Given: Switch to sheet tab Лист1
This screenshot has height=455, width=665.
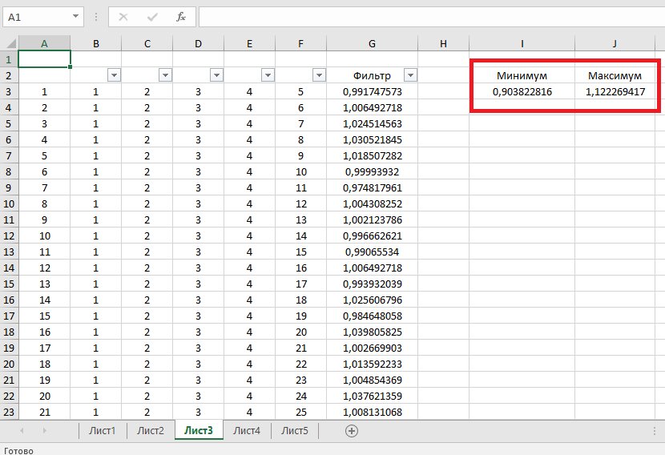Looking at the screenshot, I should [x=103, y=431].
